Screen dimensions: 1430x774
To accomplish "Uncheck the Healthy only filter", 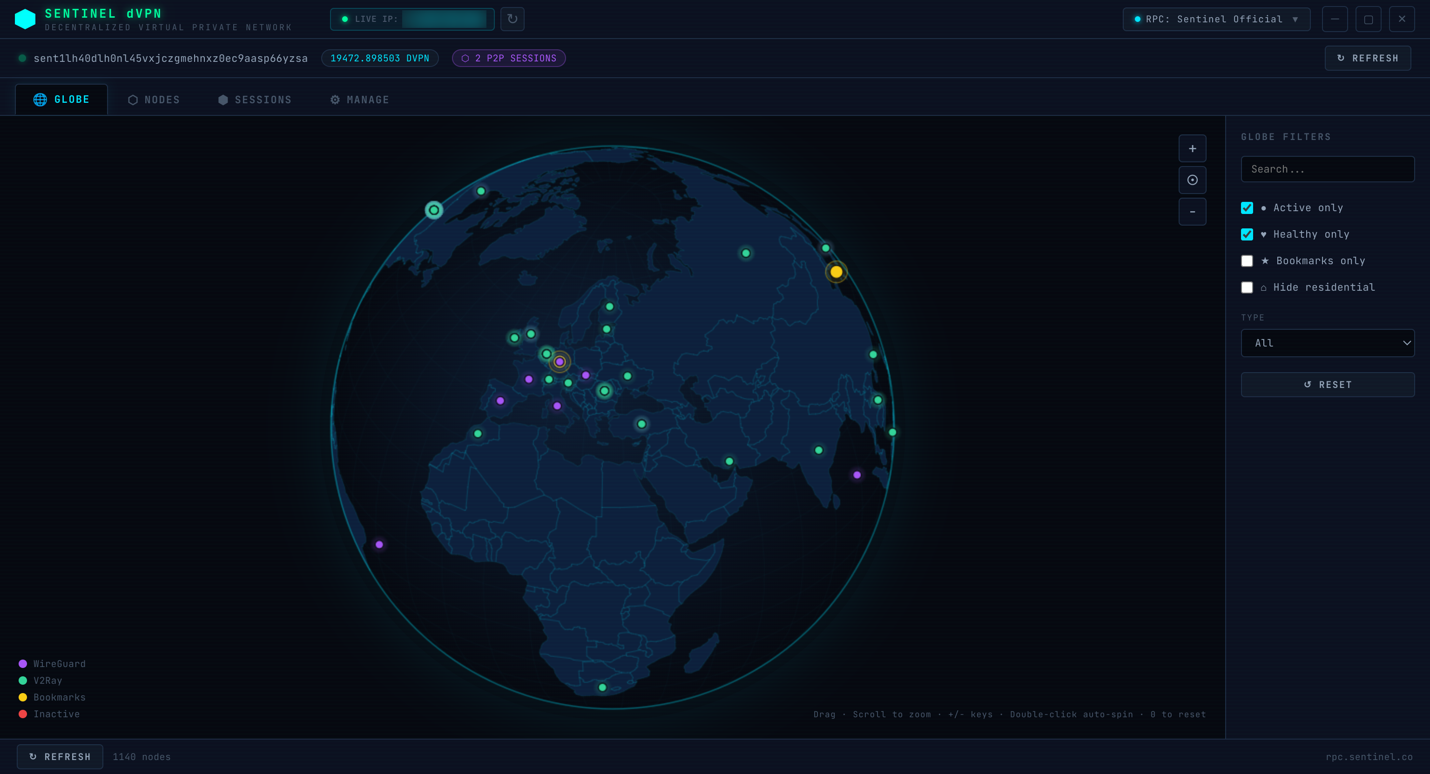I will [x=1247, y=234].
